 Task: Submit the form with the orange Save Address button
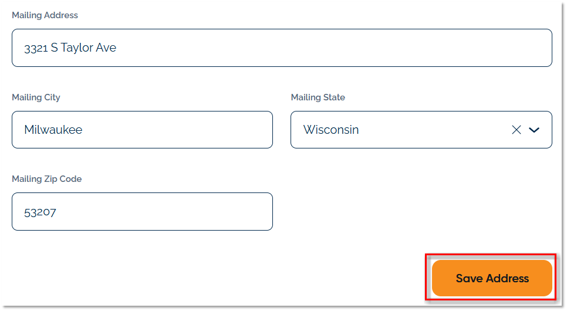click(492, 278)
